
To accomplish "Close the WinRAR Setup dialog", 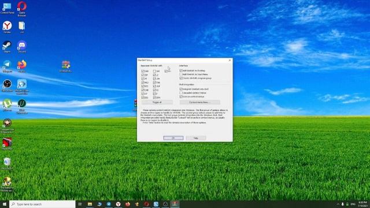I will (230, 60).
